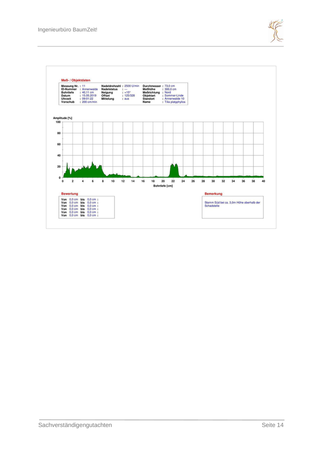This screenshot has height=455, width=322.
Task: Select the Meß- / Objektdaten heading
Action: (75, 80)
